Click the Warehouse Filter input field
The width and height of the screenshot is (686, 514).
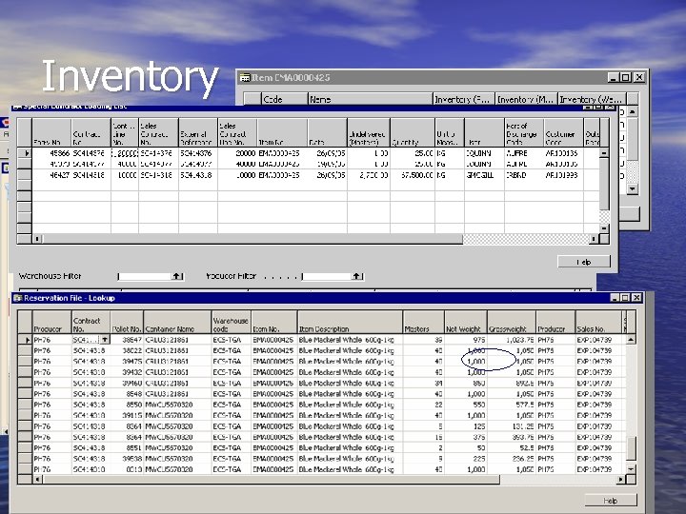(x=145, y=276)
